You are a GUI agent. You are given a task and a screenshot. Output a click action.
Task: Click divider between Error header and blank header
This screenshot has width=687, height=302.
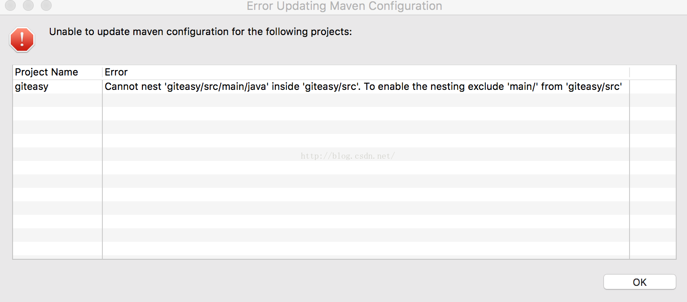[x=630, y=72]
